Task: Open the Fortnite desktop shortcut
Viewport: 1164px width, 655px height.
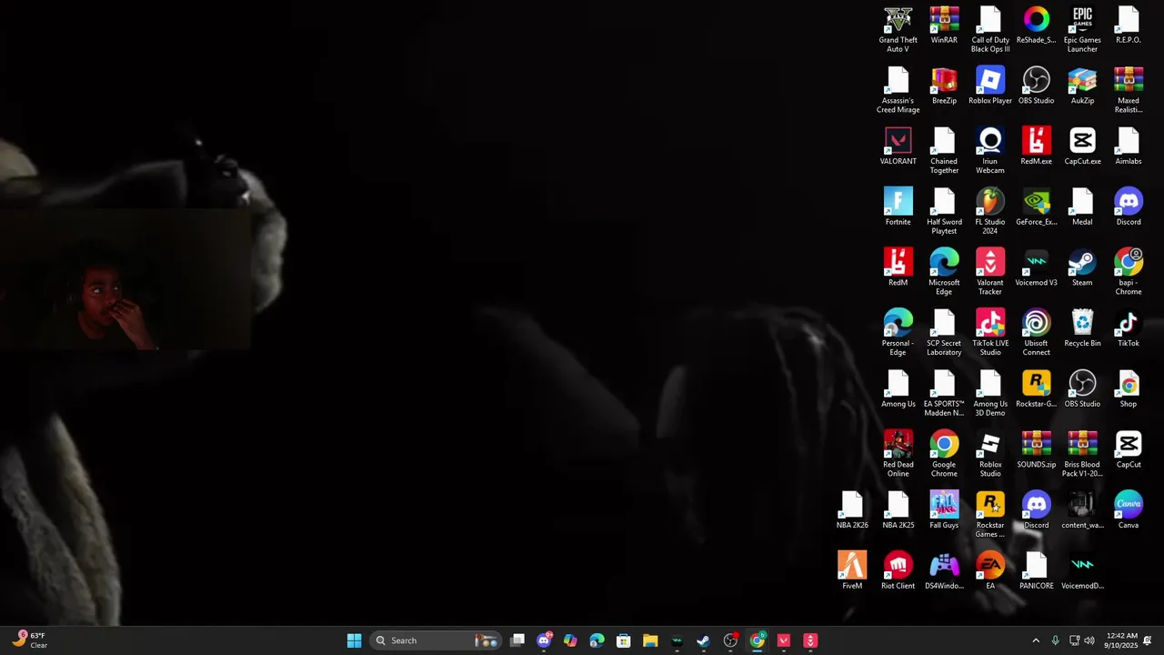Action: click(x=898, y=208)
